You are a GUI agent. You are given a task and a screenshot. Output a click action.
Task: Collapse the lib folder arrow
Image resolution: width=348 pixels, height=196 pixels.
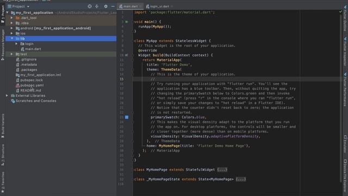(x=12, y=39)
